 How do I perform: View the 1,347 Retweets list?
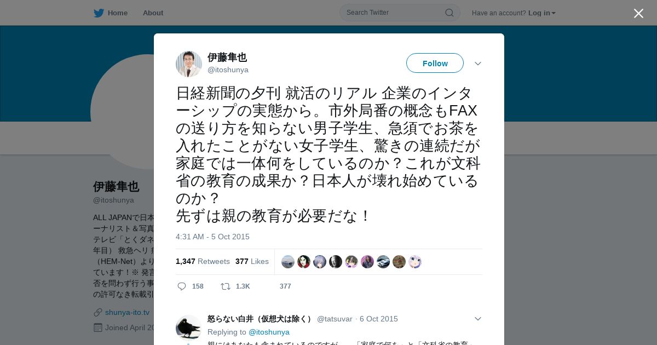(203, 262)
